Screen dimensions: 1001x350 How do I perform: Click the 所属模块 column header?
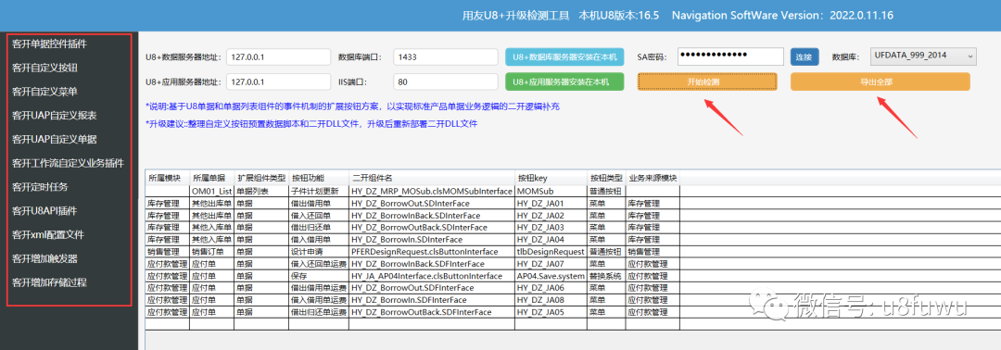coord(167,178)
